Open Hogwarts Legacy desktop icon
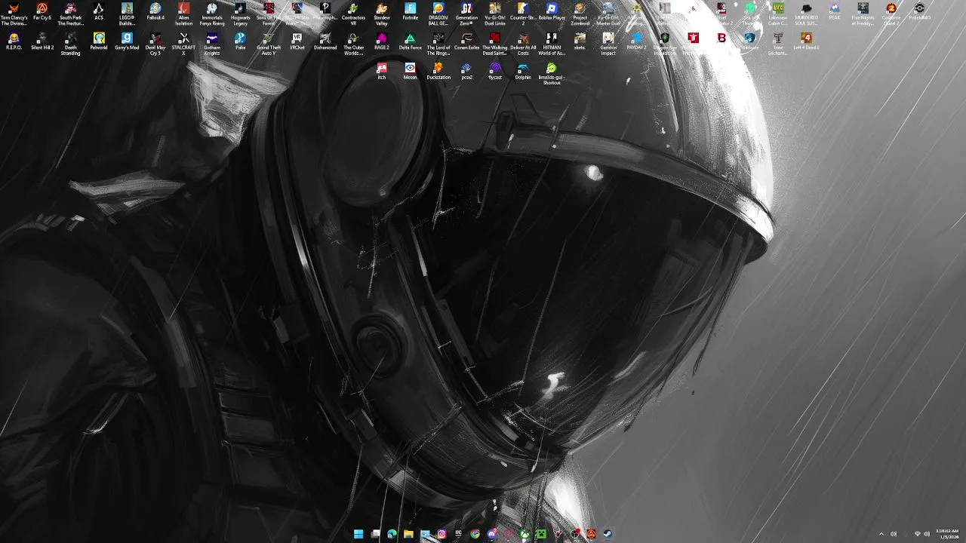 pos(240,14)
